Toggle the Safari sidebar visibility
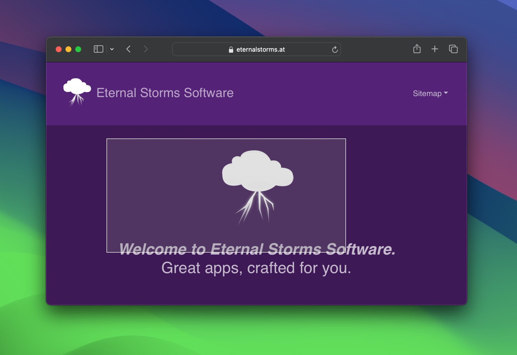The height and width of the screenshot is (355, 517). [99, 49]
